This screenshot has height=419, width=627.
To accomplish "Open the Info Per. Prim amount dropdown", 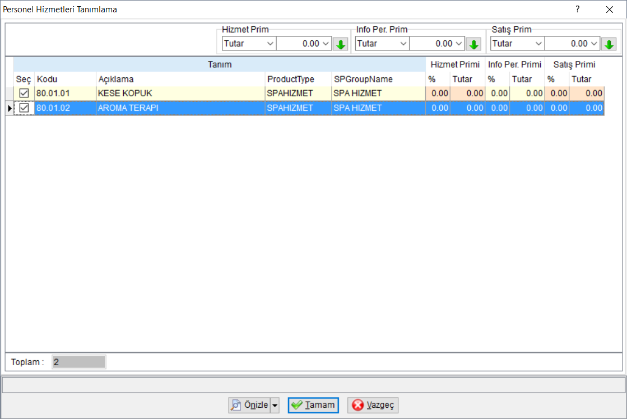I will tap(459, 44).
